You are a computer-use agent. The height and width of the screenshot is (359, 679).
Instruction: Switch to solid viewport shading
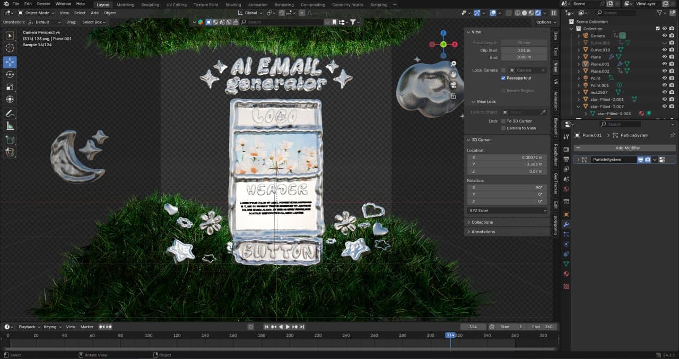click(525, 13)
